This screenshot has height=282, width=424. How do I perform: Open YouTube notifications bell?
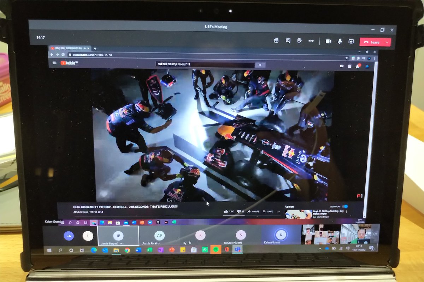click(x=358, y=66)
